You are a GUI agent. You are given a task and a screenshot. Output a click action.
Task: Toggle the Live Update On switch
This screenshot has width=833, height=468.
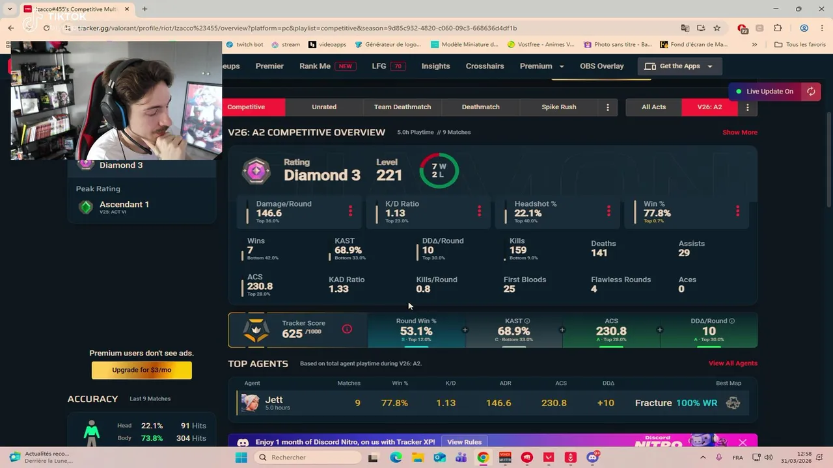point(765,91)
